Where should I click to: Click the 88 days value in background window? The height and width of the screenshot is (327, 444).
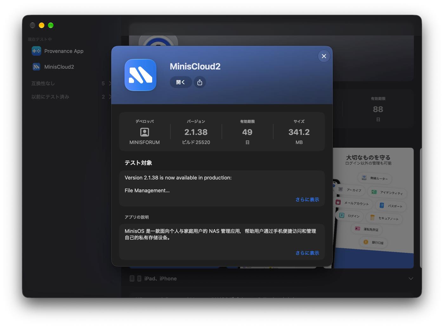[x=378, y=109]
